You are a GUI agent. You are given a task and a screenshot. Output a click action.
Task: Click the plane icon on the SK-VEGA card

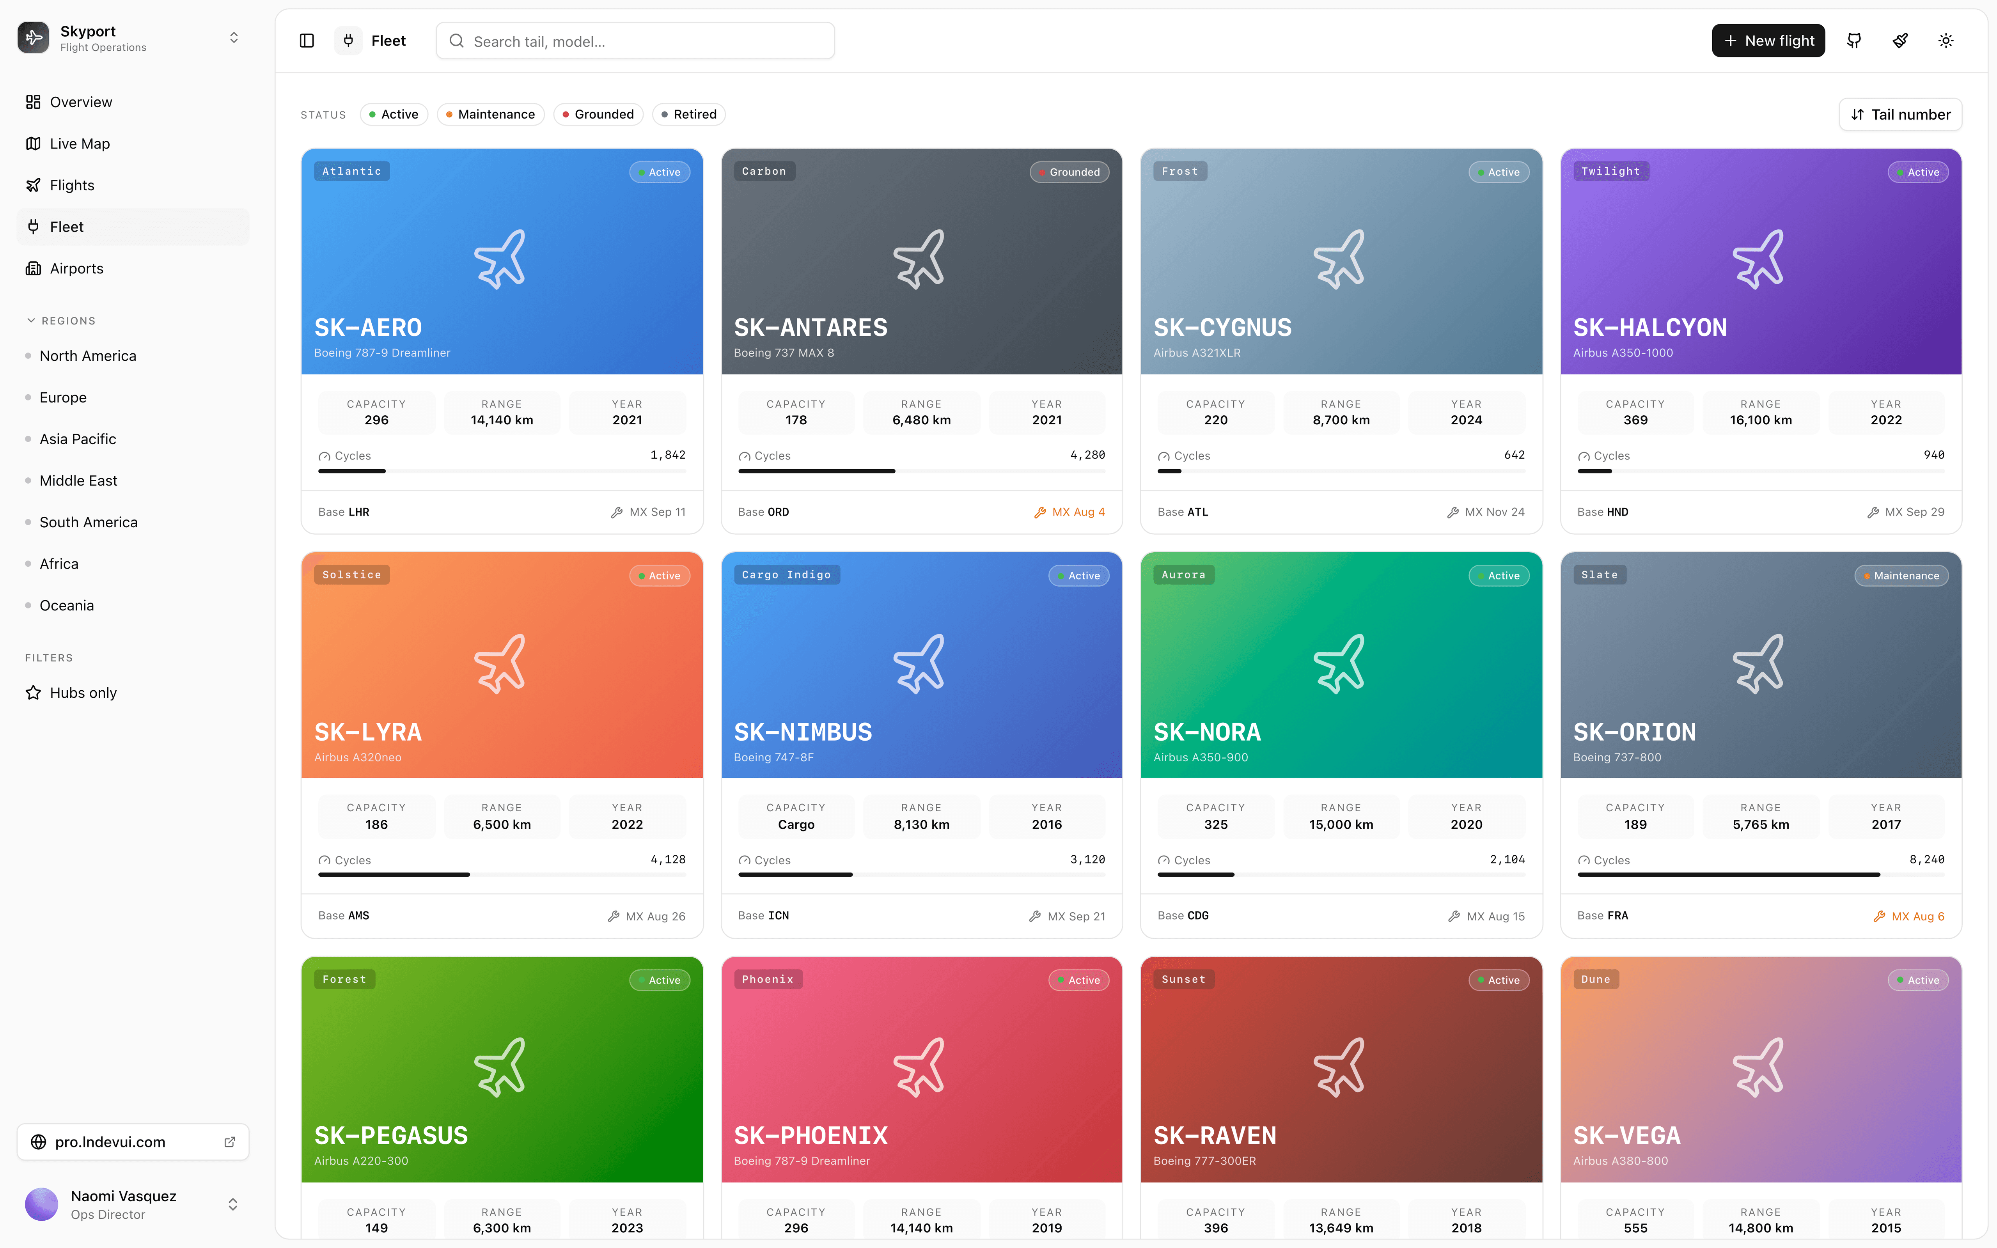click(x=1759, y=1067)
